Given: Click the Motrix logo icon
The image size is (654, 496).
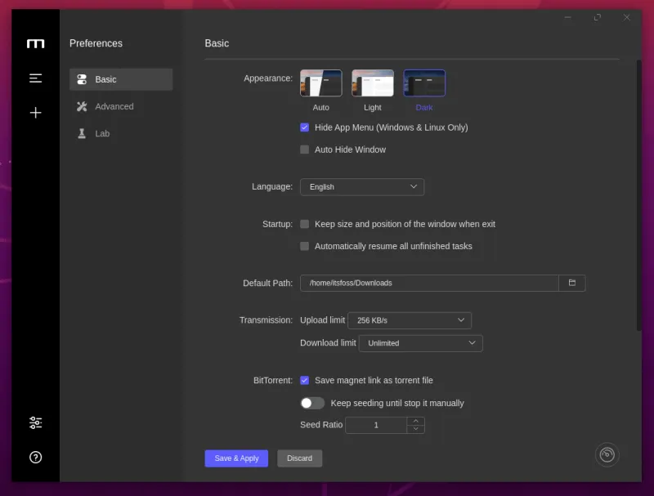Looking at the screenshot, I should pyautogui.click(x=35, y=43).
